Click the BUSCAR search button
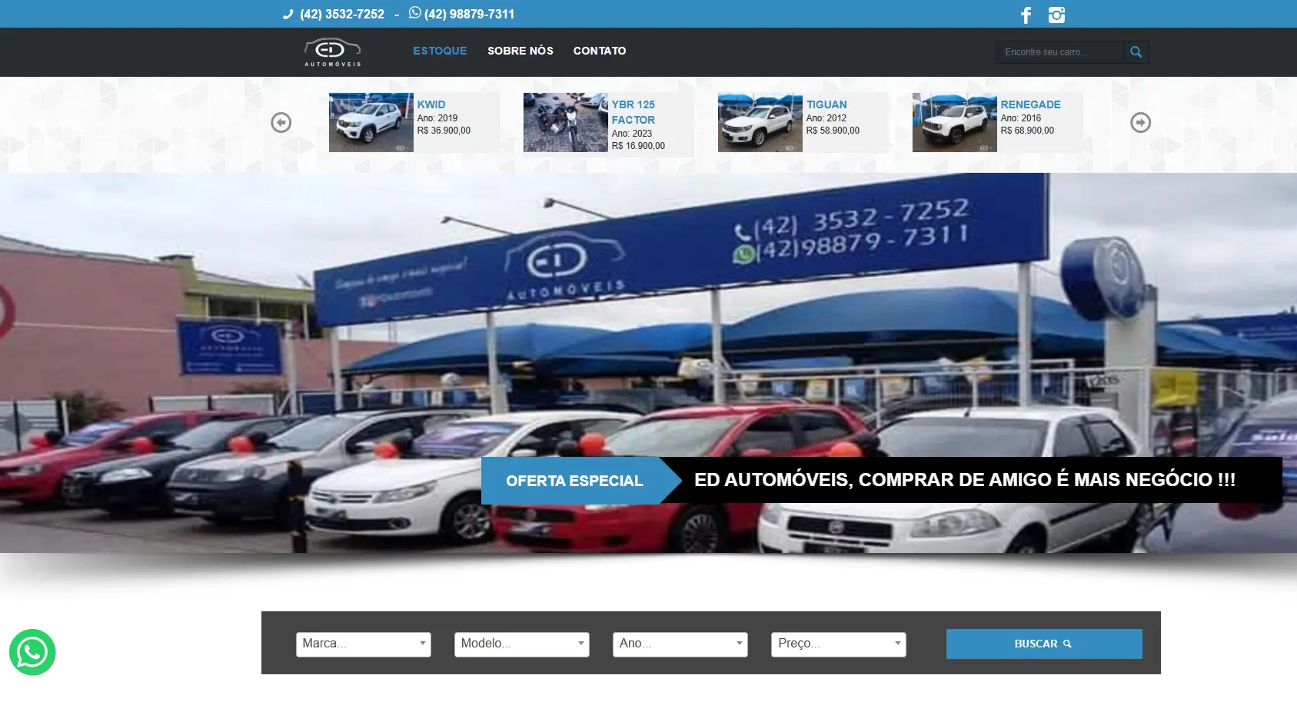The width and height of the screenshot is (1297, 705). [x=1044, y=644]
